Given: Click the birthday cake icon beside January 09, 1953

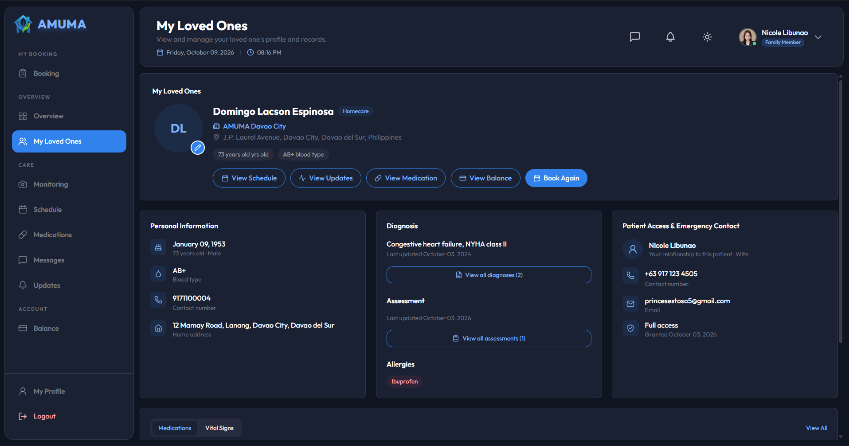Looking at the screenshot, I should 158,247.
